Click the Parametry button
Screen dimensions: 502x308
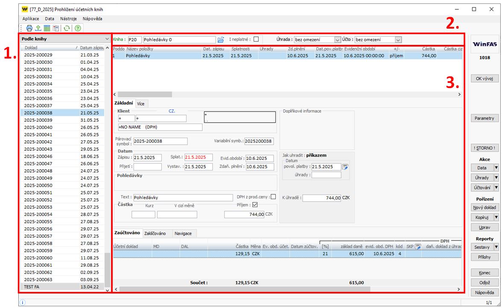click(x=484, y=118)
